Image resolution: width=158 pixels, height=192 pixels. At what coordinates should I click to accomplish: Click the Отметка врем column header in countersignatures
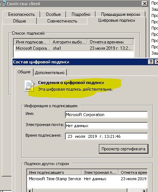133,172
